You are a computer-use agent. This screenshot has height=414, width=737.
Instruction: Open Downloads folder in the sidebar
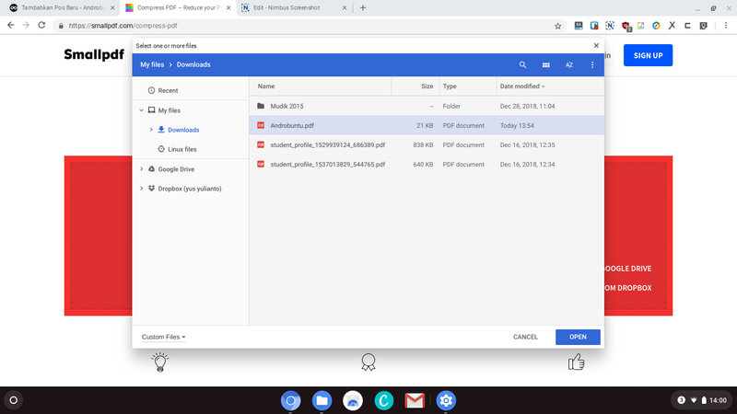click(183, 130)
